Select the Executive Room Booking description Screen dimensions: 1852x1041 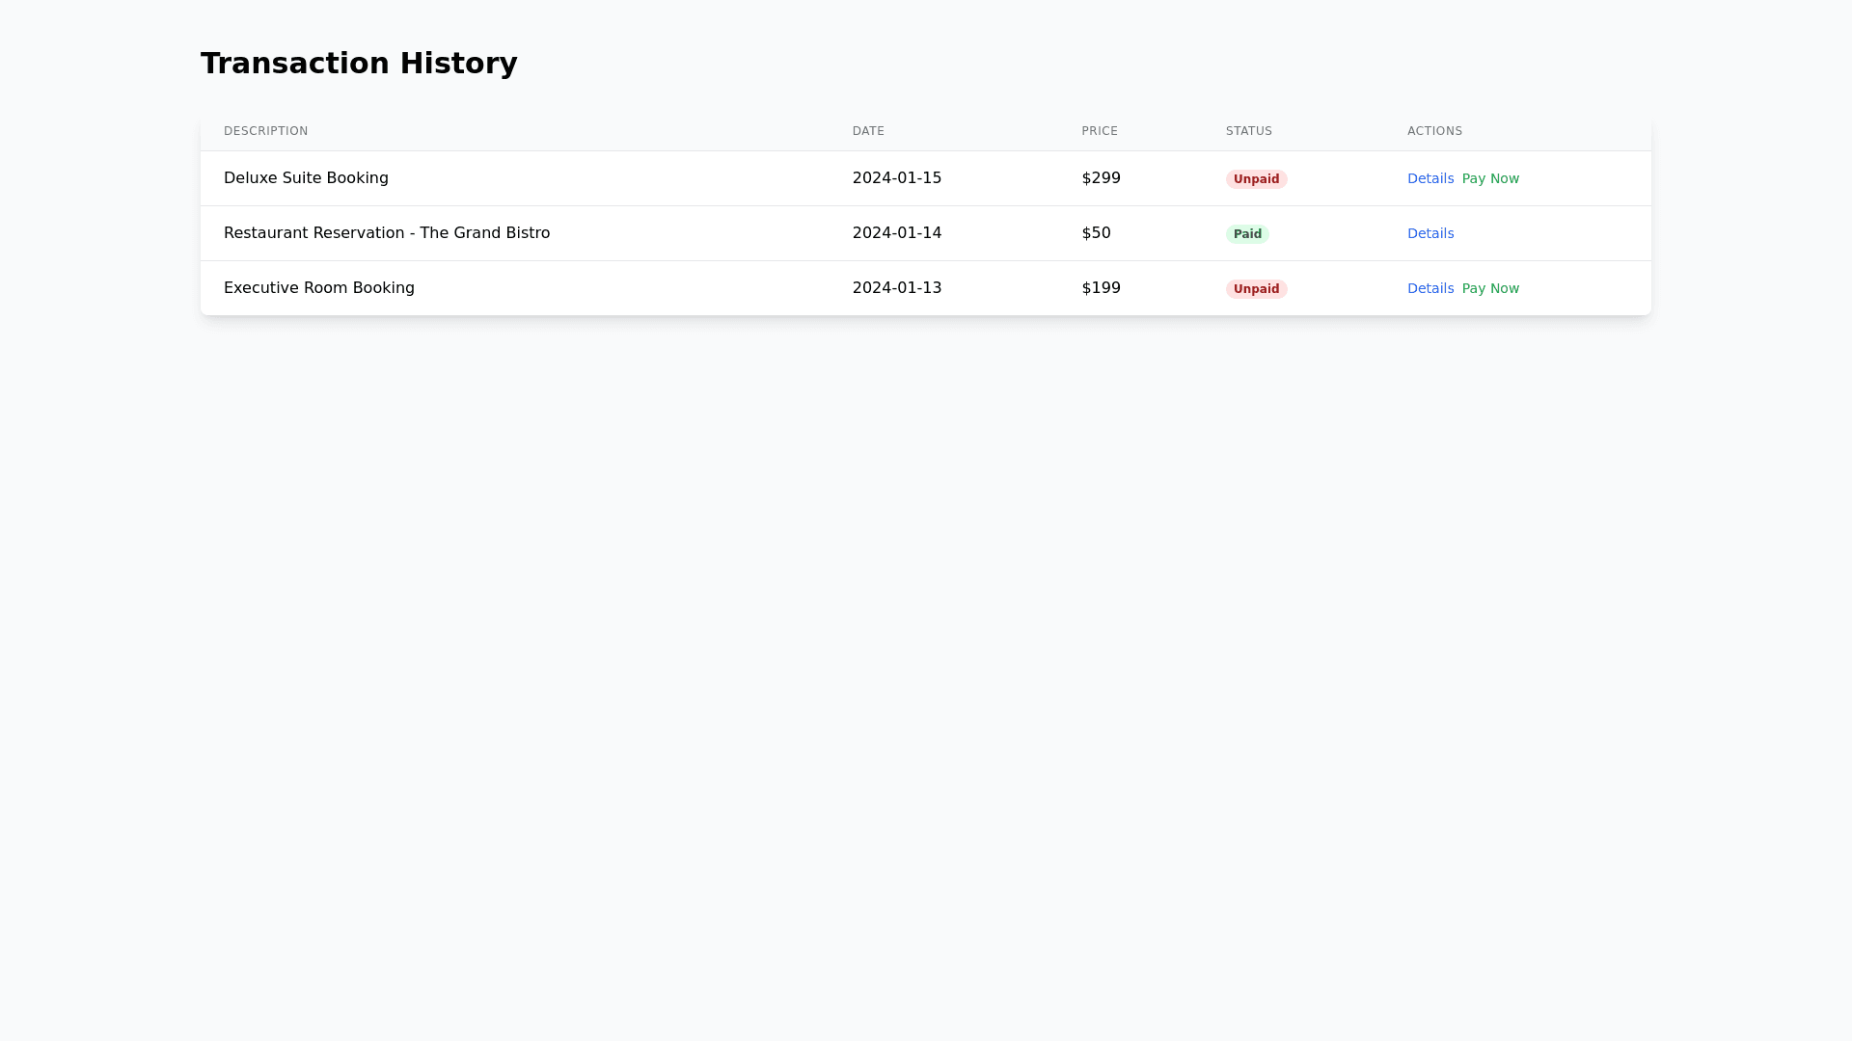pos(318,288)
